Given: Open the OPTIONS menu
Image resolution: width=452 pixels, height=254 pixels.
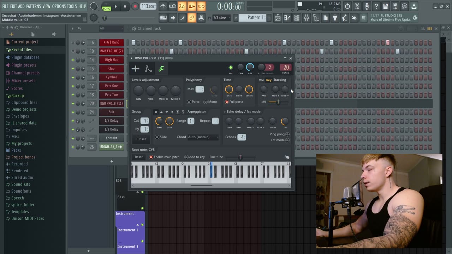Looking at the screenshot, I should coord(59,6).
